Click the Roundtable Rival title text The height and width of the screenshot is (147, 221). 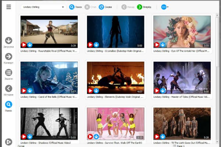coord(49,51)
